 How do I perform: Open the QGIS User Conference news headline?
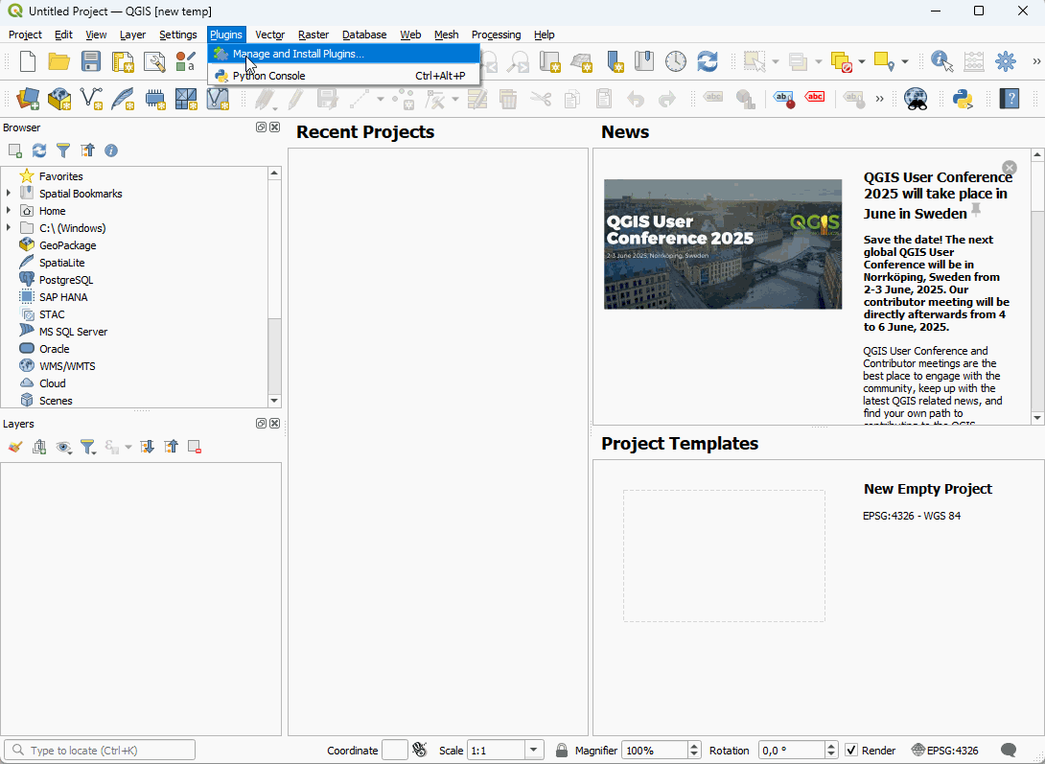click(x=938, y=195)
